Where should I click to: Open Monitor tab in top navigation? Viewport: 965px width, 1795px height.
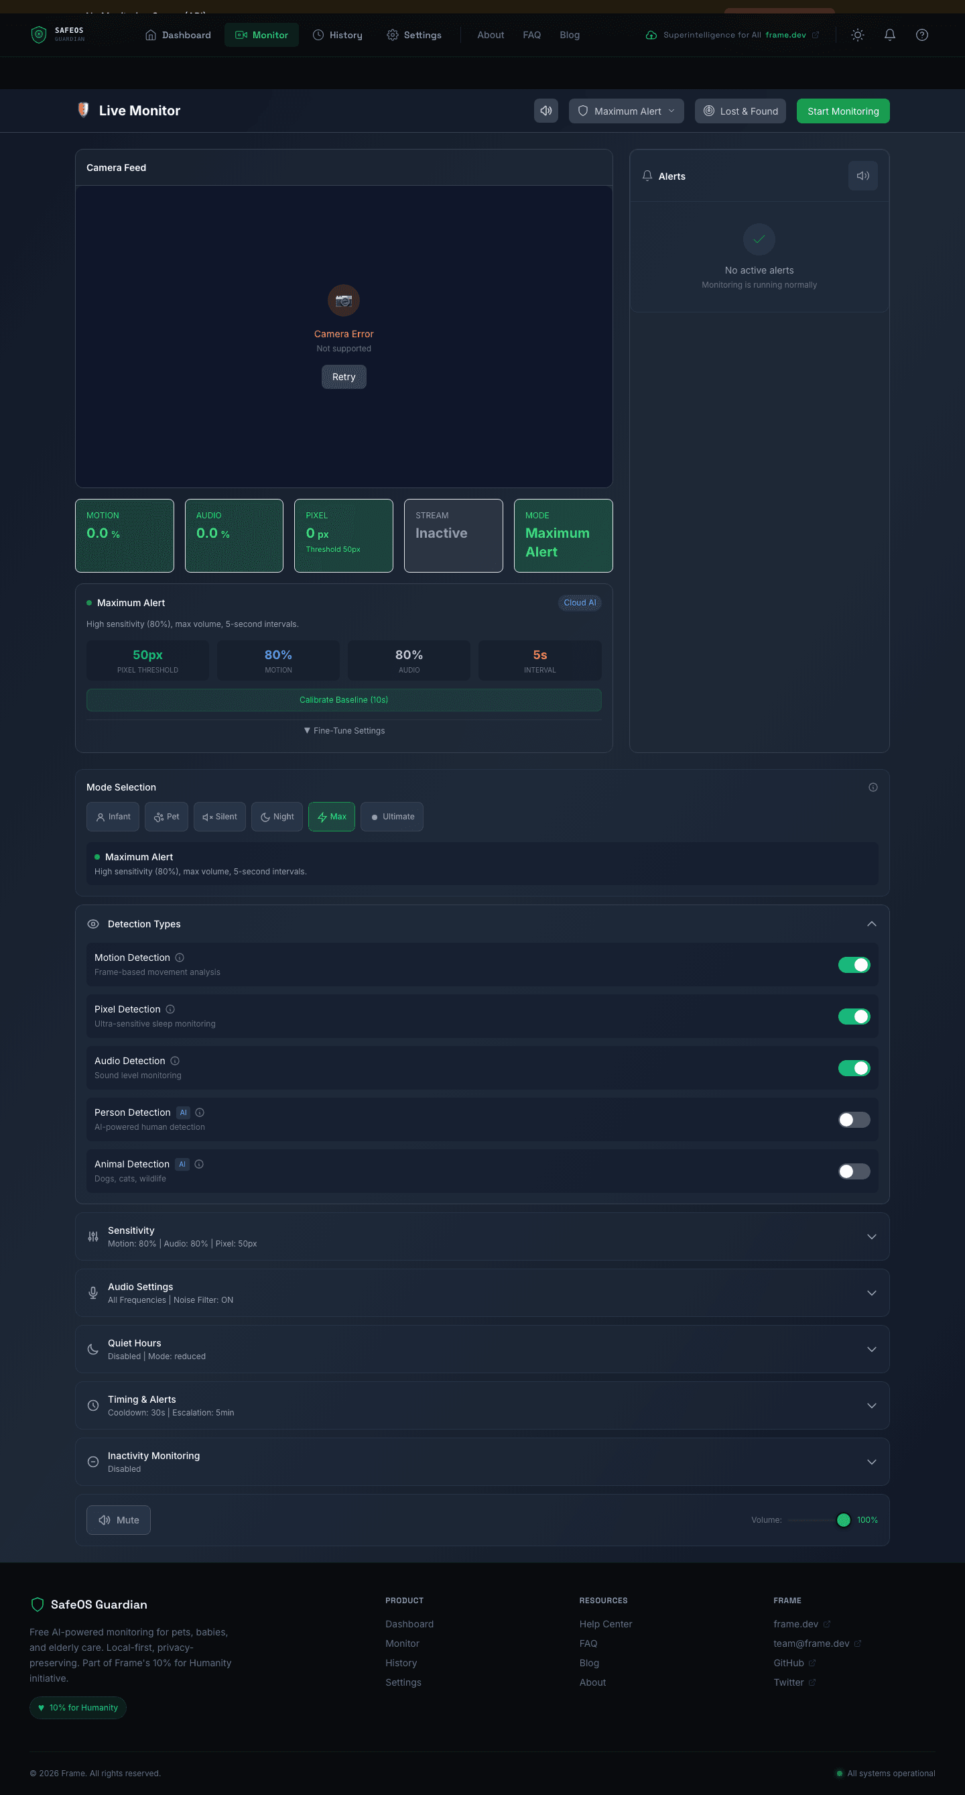(x=261, y=35)
